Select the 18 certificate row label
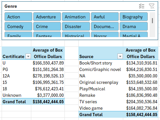 [16, 89]
